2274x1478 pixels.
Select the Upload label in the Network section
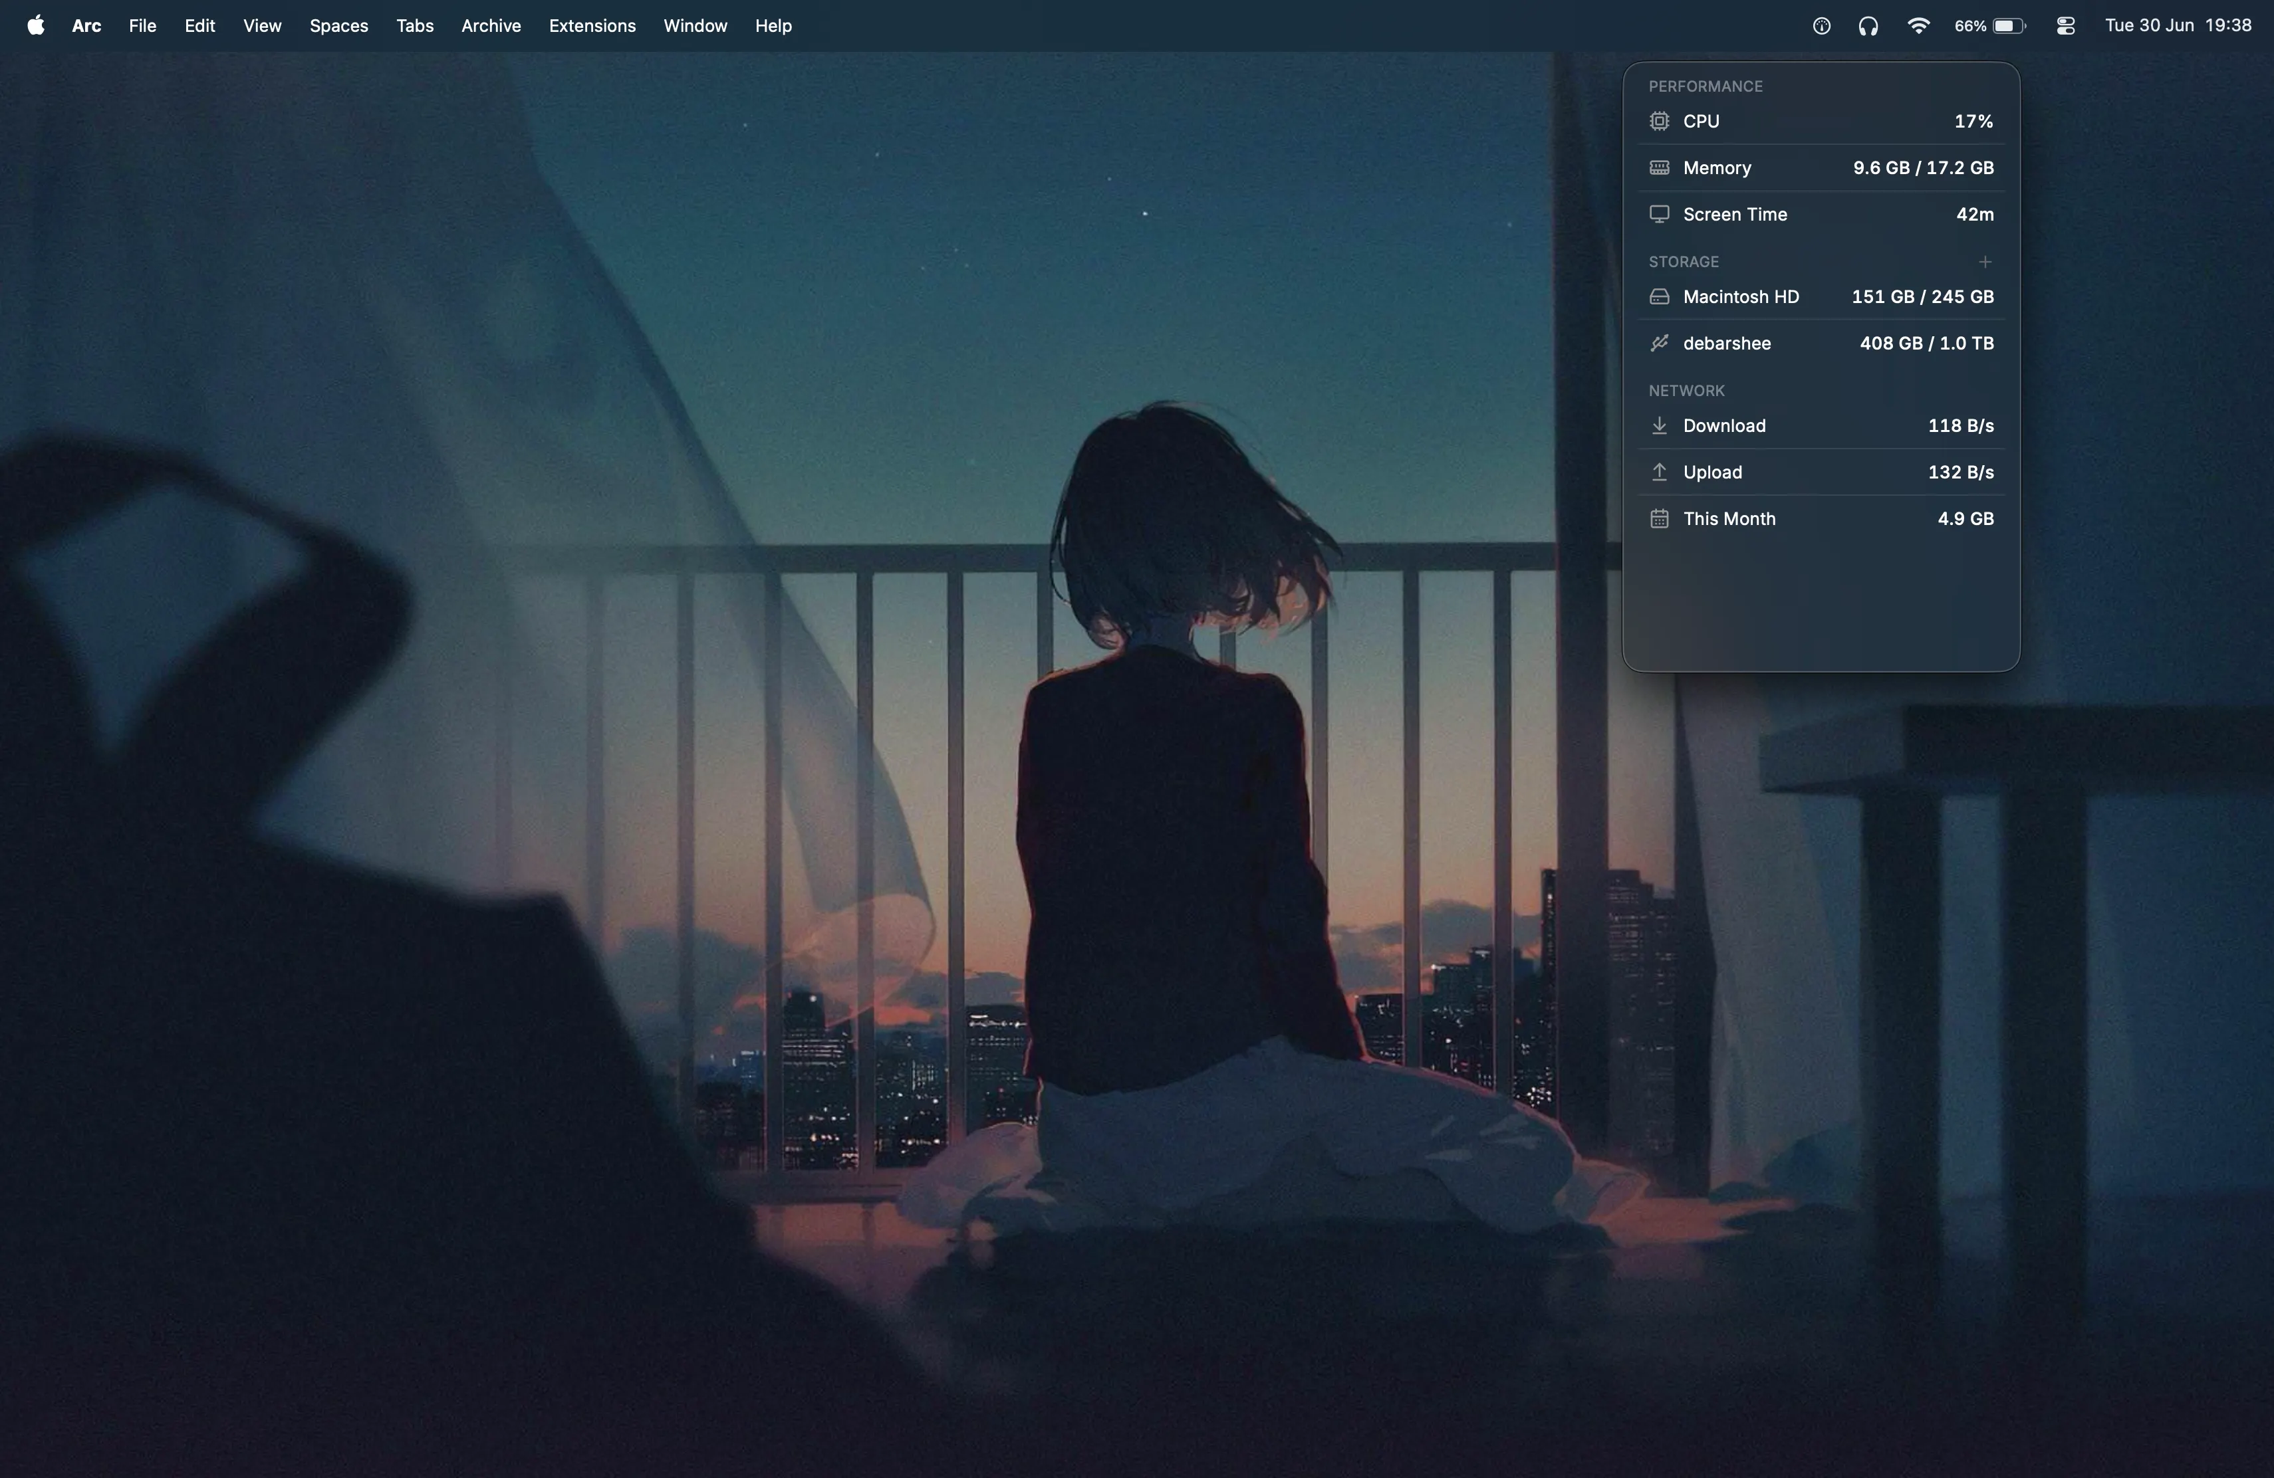(1712, 473)
